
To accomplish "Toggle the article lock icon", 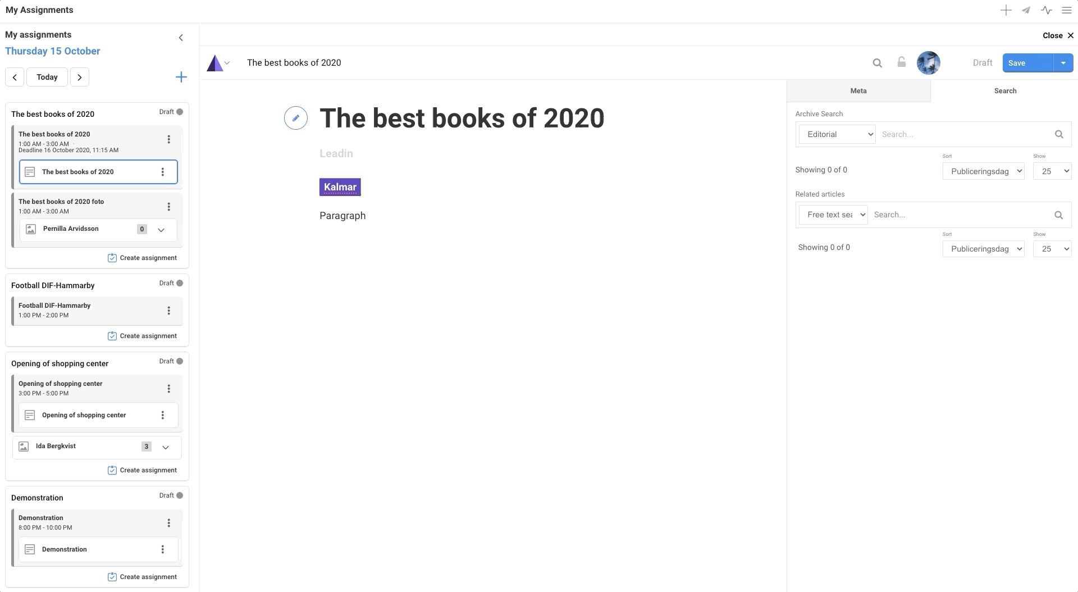I will tap(901, 62).
